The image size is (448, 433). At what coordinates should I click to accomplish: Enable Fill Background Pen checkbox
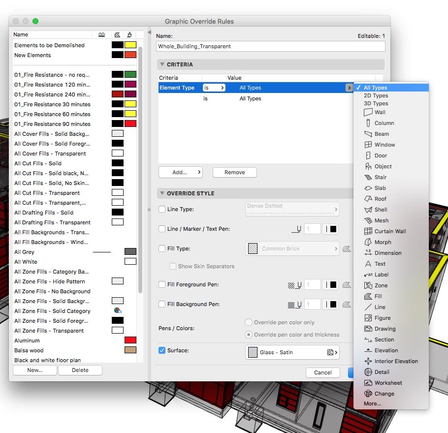[x=161, y=304]
